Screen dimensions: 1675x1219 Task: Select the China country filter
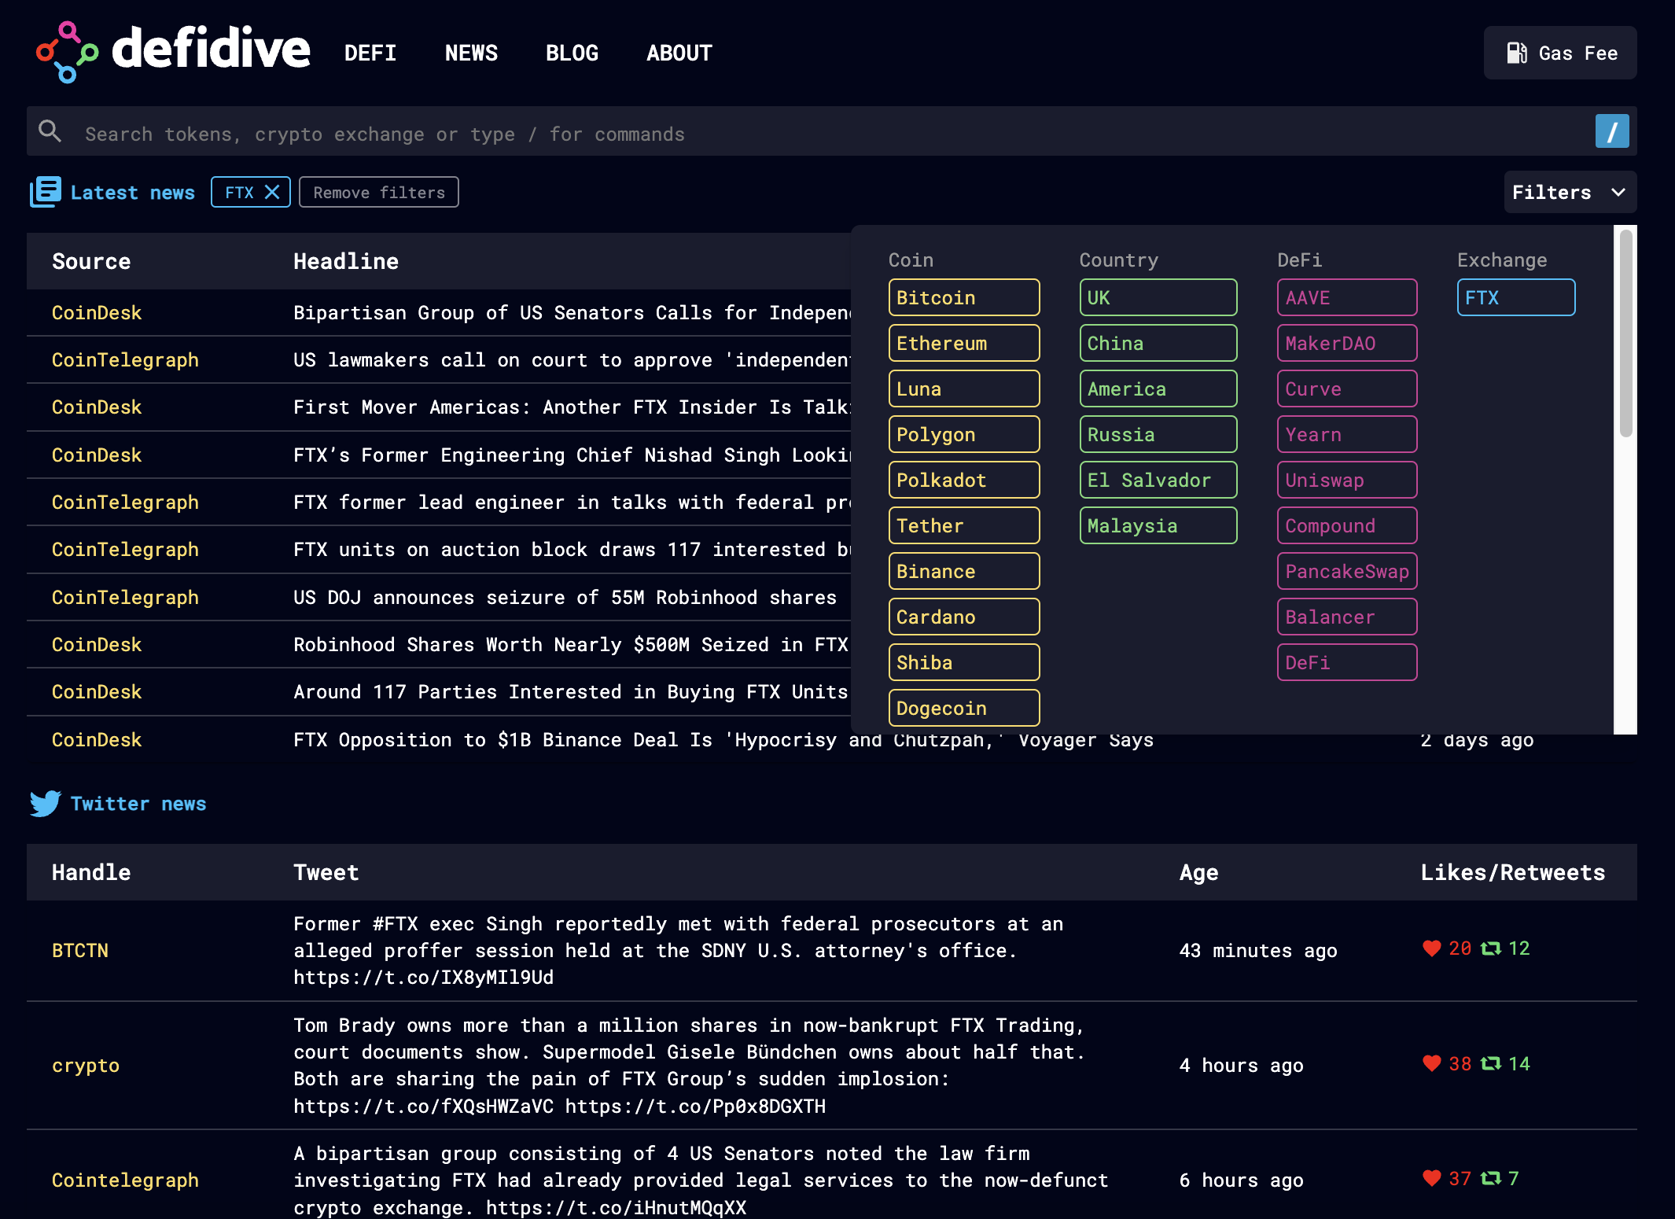click(1158, 343)
